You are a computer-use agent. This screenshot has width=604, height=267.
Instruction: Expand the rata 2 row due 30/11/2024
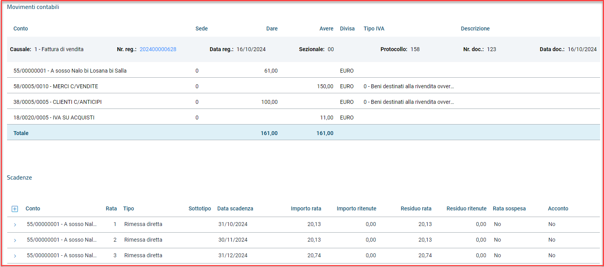point(15,240)
